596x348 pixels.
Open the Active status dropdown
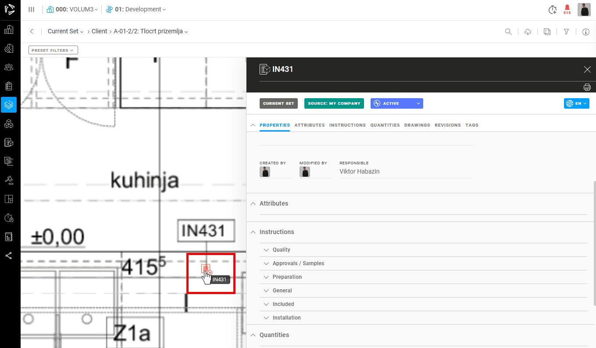pyautogui.click(x=396, y=103)
